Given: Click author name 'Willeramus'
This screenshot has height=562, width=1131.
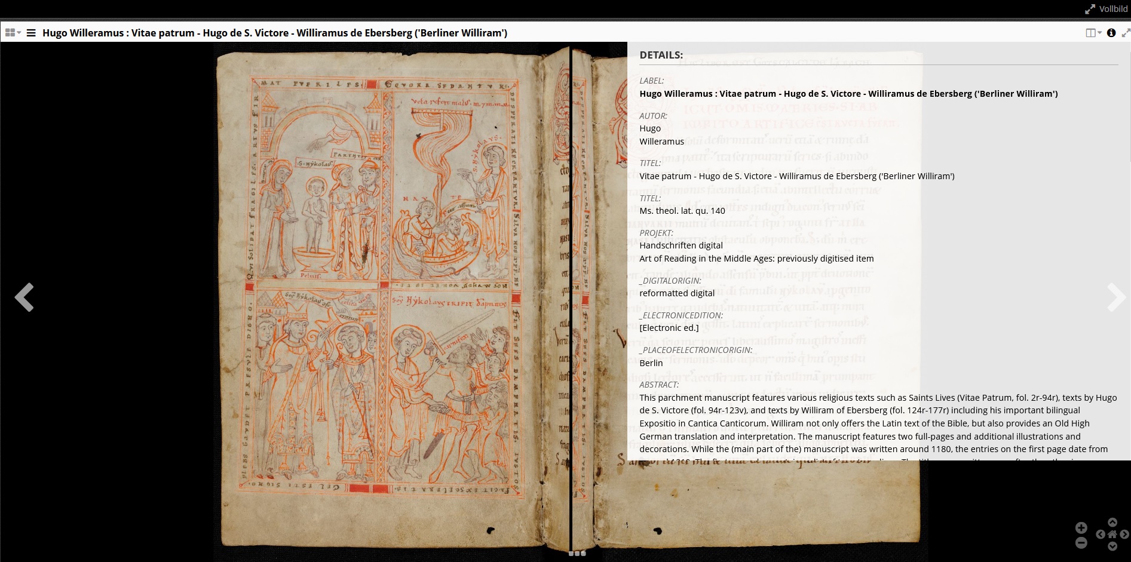Looking at the screenshot, I should (x=661, y=142).
